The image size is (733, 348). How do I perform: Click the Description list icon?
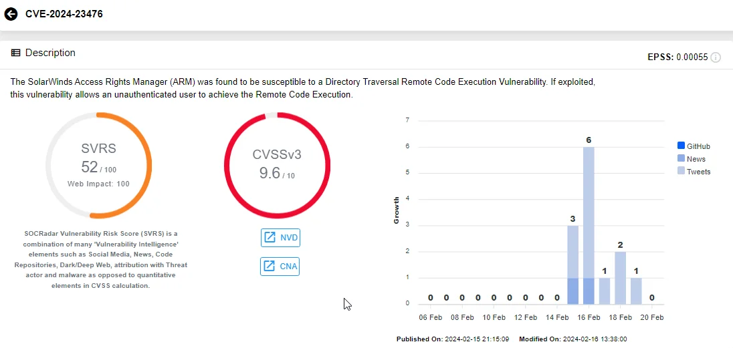click(16, 53)
